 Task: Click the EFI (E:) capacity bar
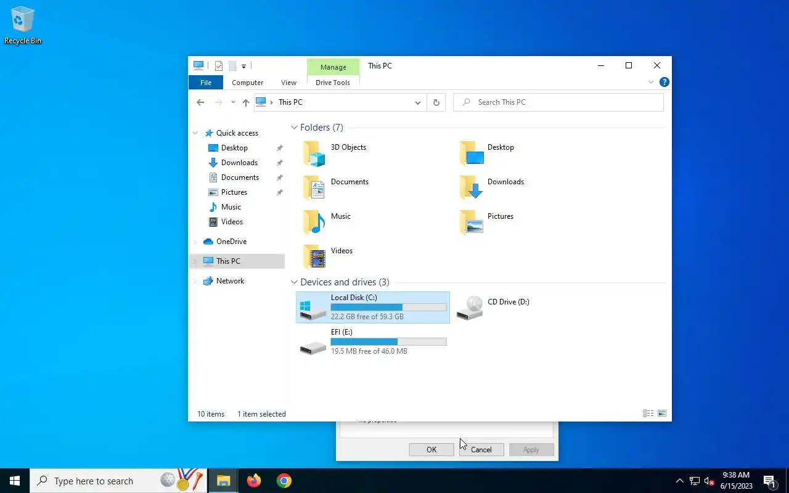click(x=388, y=341)
